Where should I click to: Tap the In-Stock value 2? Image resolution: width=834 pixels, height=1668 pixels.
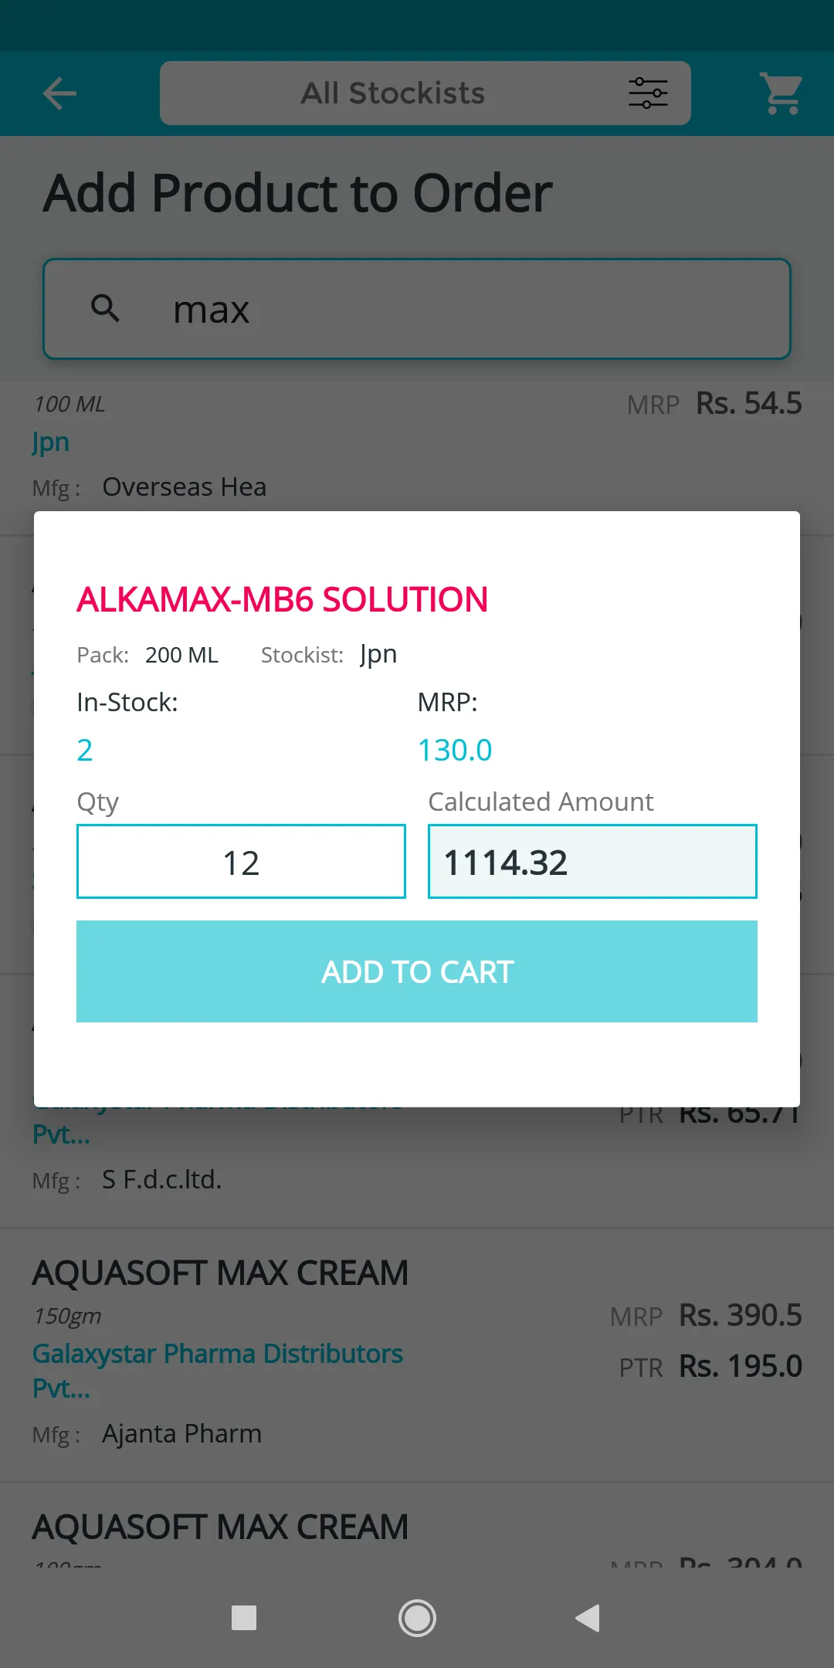coord(85,751)
